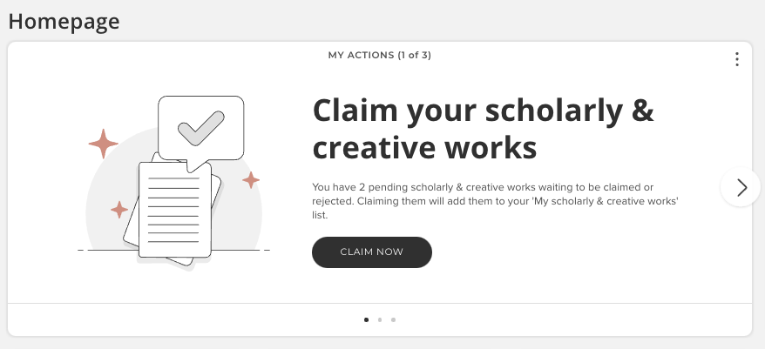765x349 pixels.
Task: Select the "Claim your scholarly & creative works" heading
Action: point(483,129)
